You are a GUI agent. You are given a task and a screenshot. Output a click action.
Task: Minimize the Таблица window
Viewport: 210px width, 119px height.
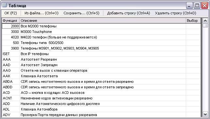point(189,6)
